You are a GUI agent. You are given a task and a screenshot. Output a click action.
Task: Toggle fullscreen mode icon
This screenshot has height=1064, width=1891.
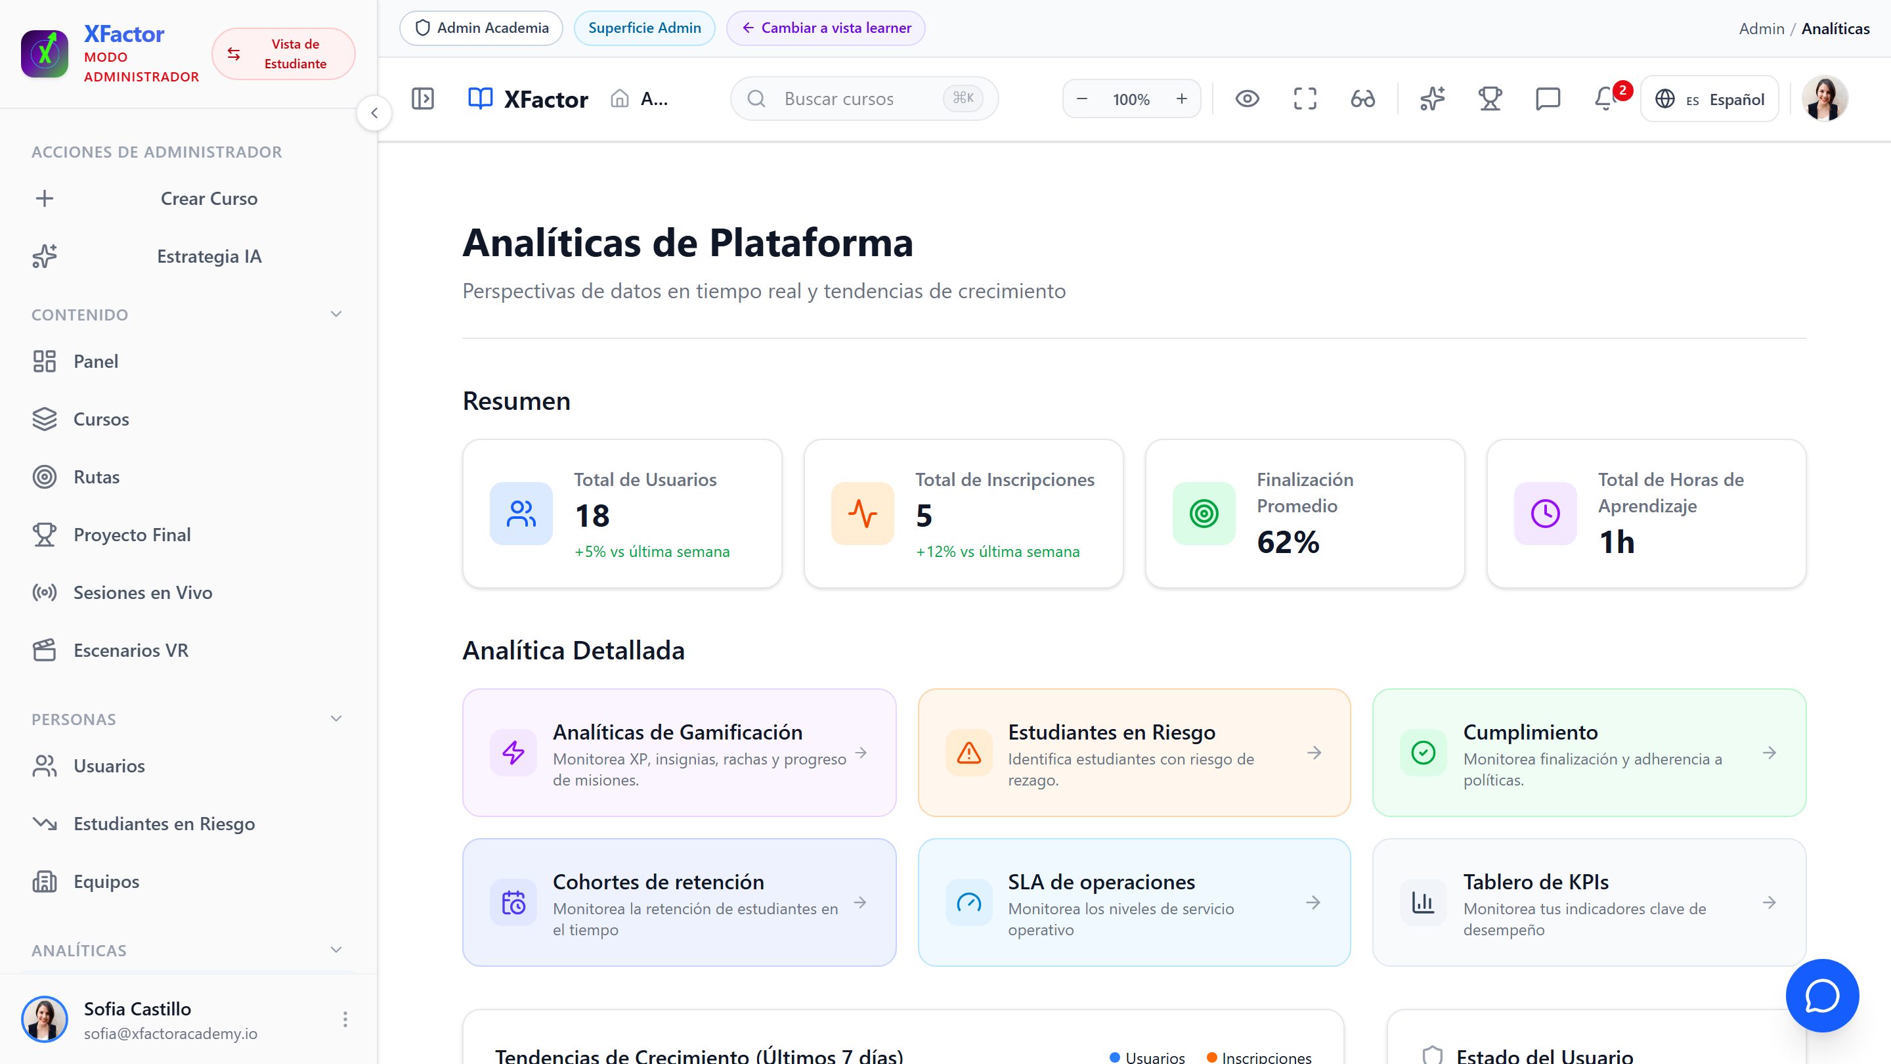[1305, 99]
